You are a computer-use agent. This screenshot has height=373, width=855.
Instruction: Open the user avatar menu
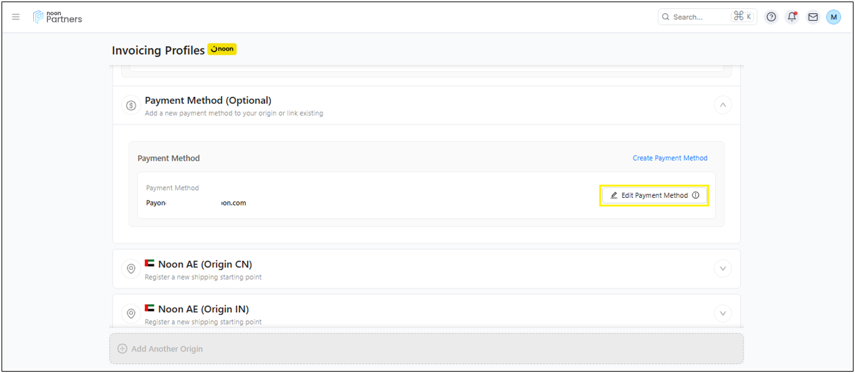tap(834, 17)
